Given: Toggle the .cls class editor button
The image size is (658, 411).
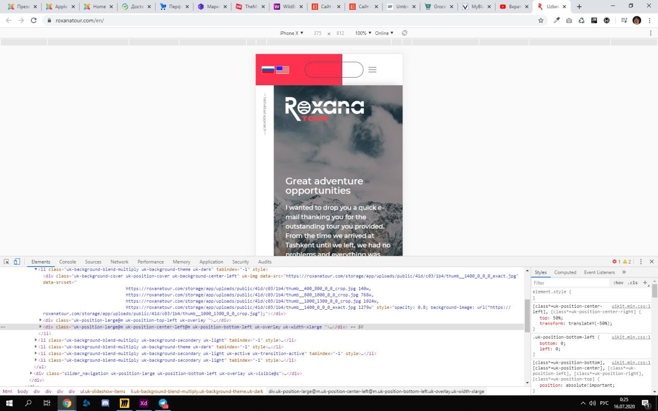Looking at the screenshot, I should click(632, 283).
